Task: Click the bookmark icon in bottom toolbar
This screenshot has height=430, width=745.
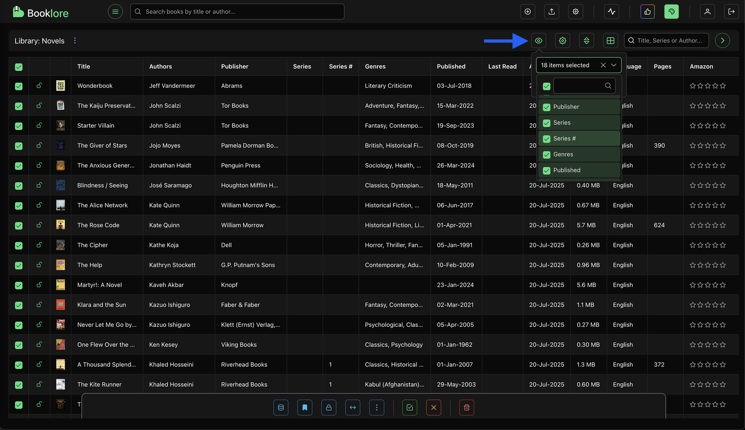Action: [x=304, y=408]
